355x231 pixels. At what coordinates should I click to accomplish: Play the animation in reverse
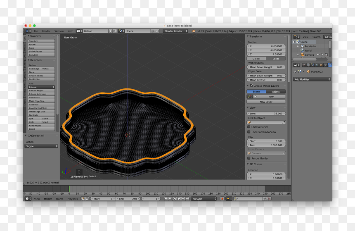click(175, 199)
